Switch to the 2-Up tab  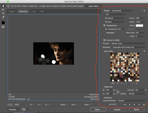click(x=33, y=11)
